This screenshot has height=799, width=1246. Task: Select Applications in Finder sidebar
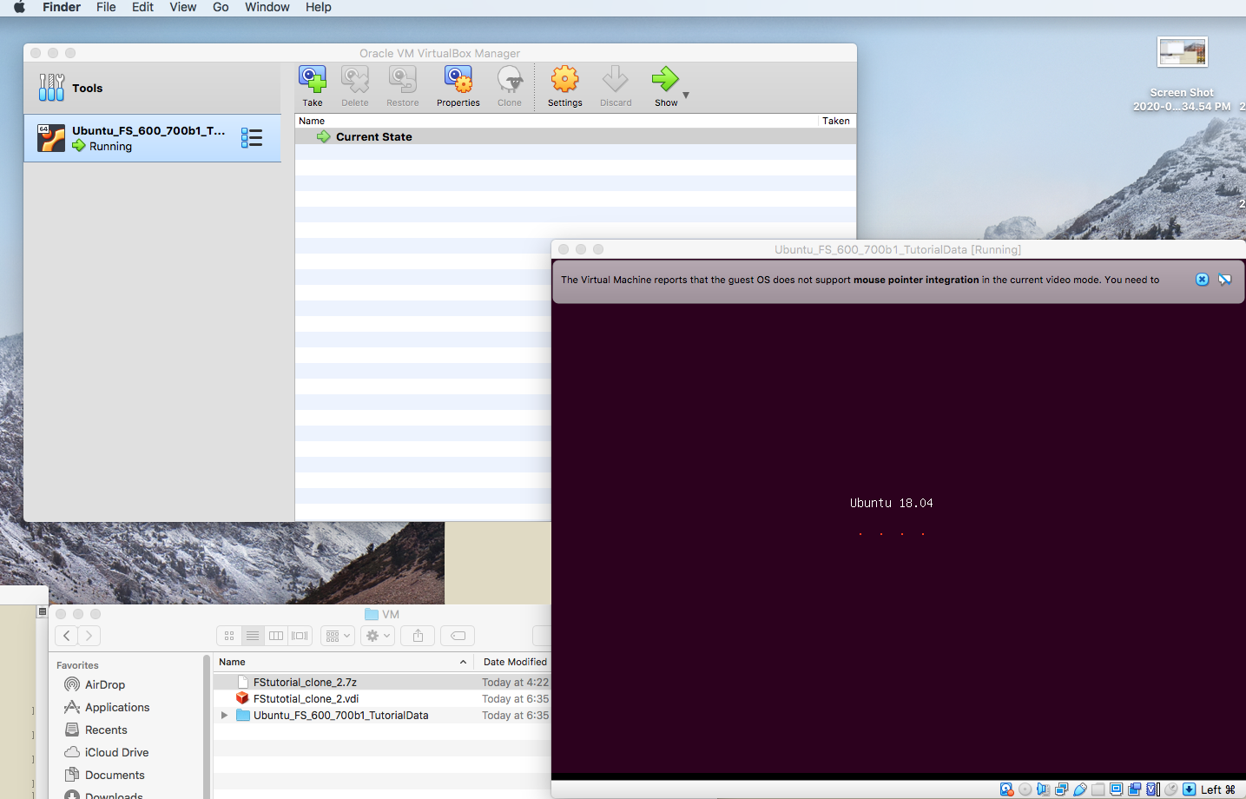coord(117,708)
